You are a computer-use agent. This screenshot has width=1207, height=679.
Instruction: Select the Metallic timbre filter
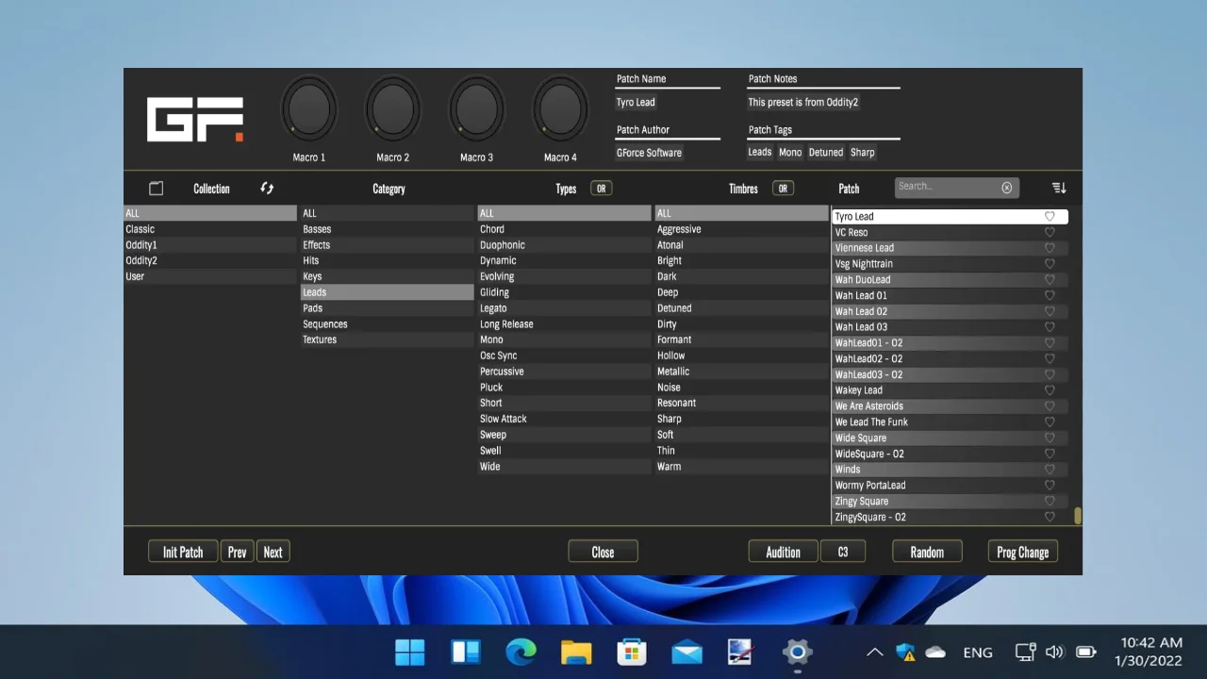[x=742, y=372]
